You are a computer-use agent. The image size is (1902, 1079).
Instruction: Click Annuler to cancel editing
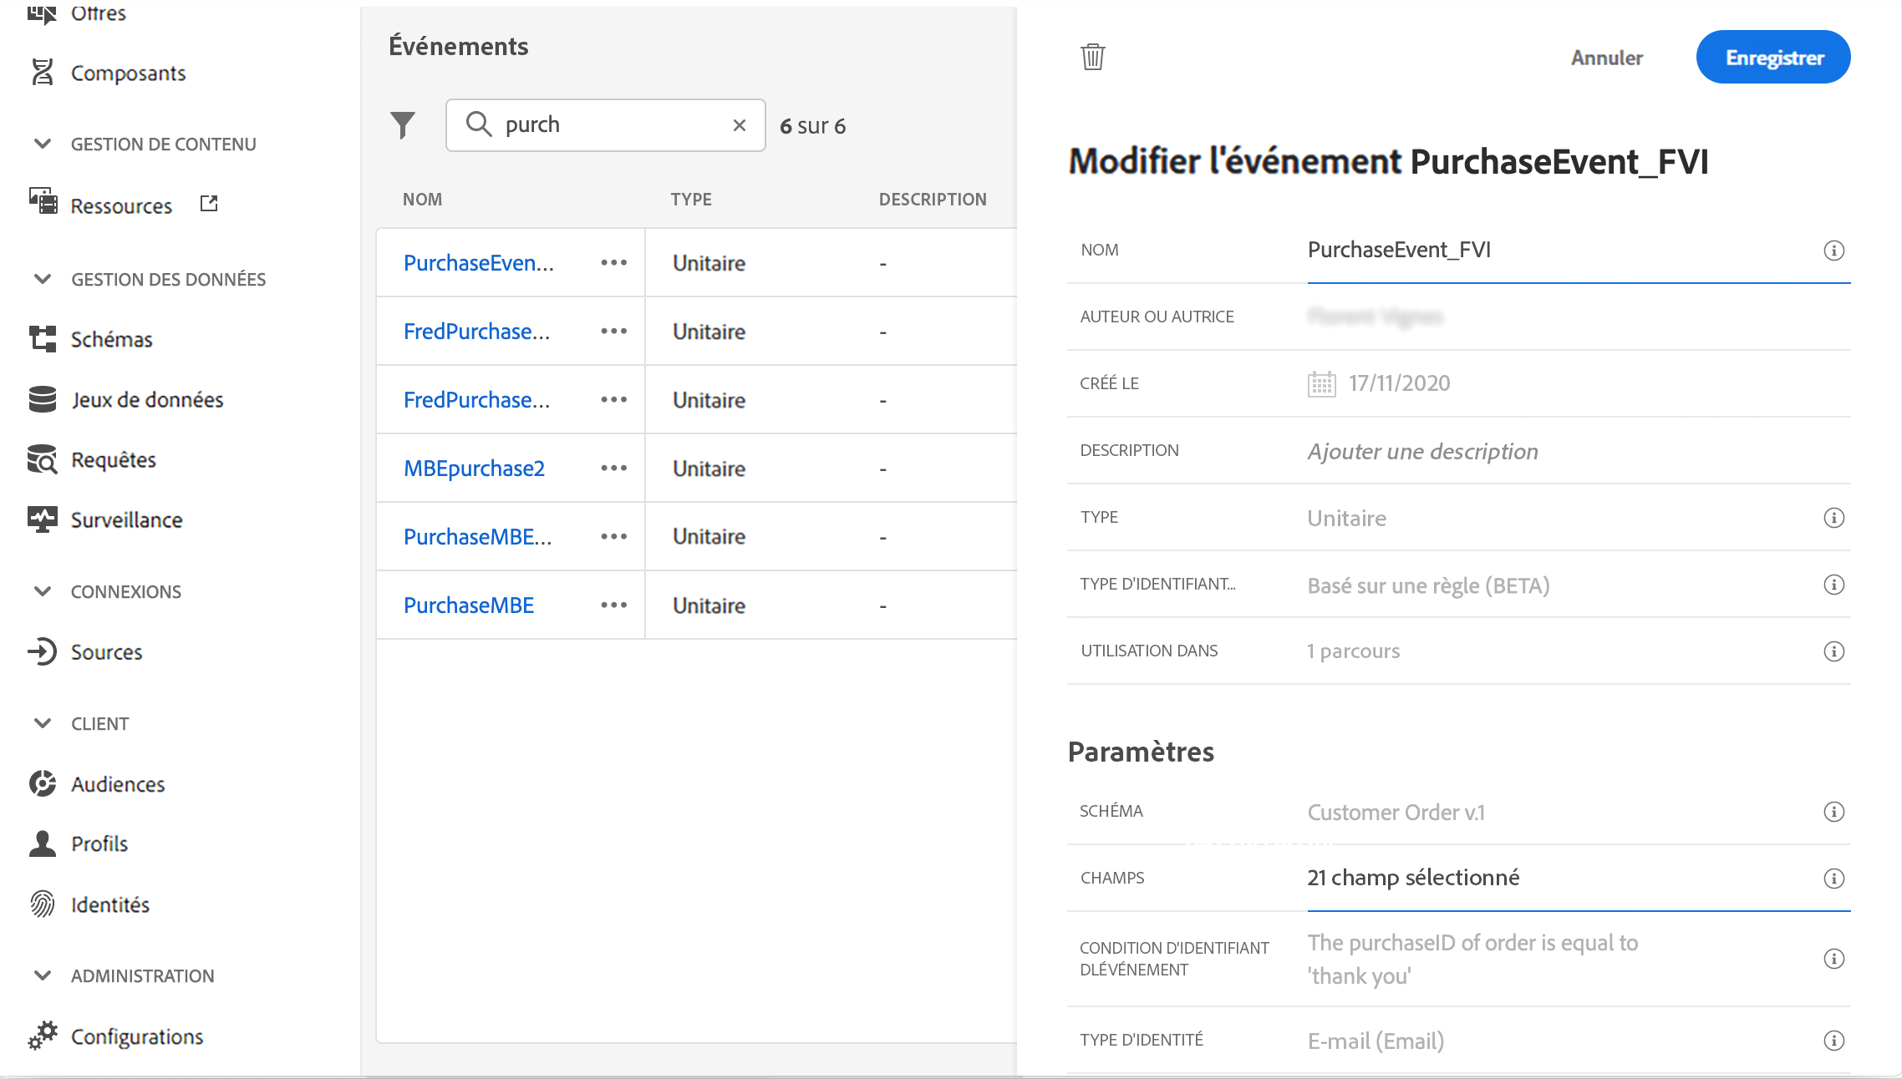pyautogui.click(x=1606, y=58)
